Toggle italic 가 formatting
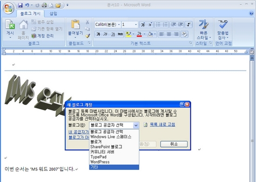The image size is (256, 182). (106, 34)
